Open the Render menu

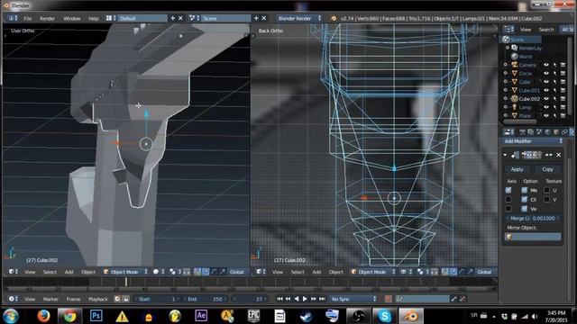coord(47,18)
